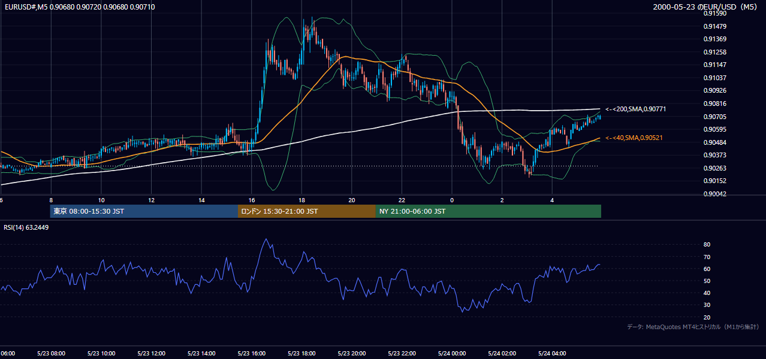Click price axis value 0.90705
The width and height of the screenshot is (766, 359).
pos(714,117)
